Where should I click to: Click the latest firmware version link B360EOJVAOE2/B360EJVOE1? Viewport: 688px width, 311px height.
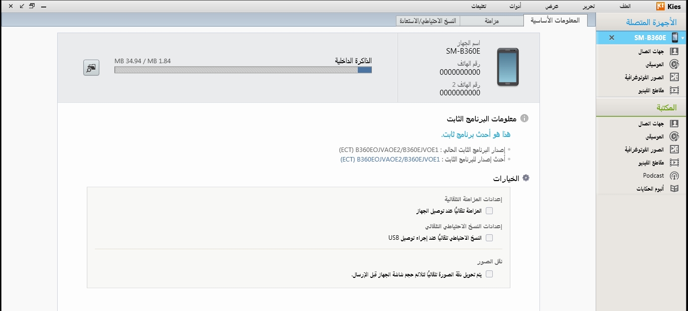pos(389,159)
